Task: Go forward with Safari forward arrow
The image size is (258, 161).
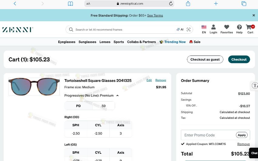Action: pos(42,4)
